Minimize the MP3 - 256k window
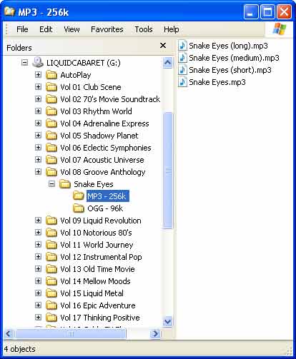 pyautogui.click(x=250, y=11)
